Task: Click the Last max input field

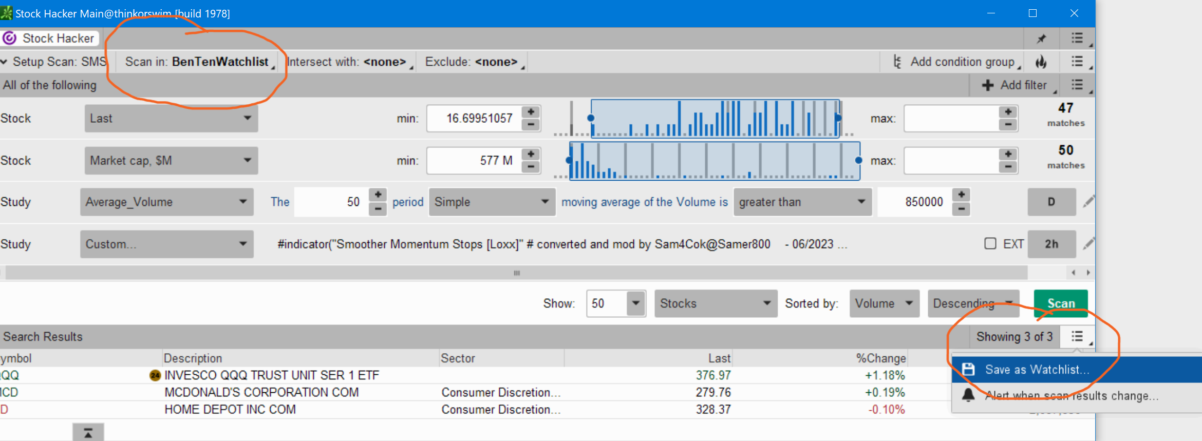Action: click(952, 119)
